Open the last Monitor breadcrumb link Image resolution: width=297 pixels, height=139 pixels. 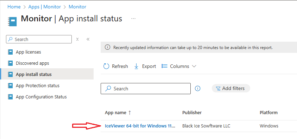point(77,7)
